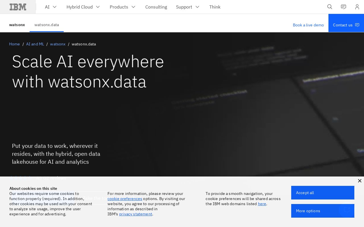Expand the Hybrid Cloud menu
This screenshot has width=364, height=227.
[x=83, y=7]
